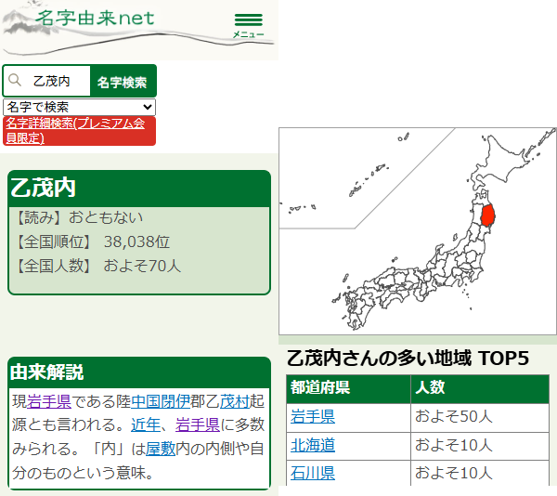Open the hamburger メニュー icon
The image size is (557, 496).
[248, 25]
